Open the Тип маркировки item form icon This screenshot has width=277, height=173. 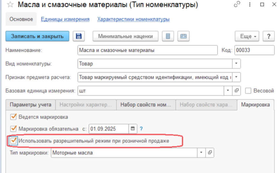(x=210, y=153)
